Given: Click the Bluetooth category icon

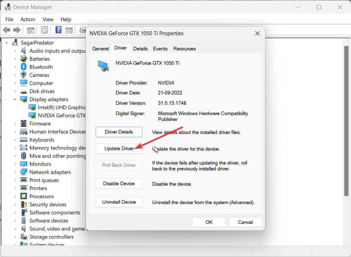Looking at the screenshot, I should pyautogui.click(x=23, y=66).
